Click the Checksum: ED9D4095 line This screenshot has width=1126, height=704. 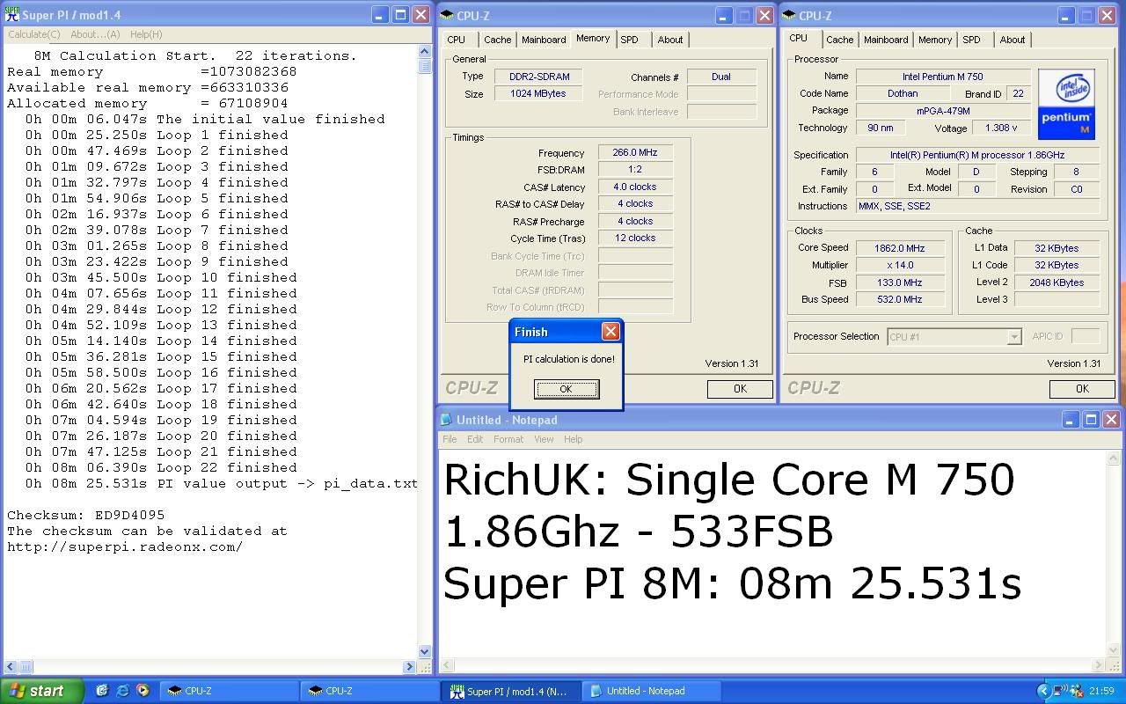(86, 515)
